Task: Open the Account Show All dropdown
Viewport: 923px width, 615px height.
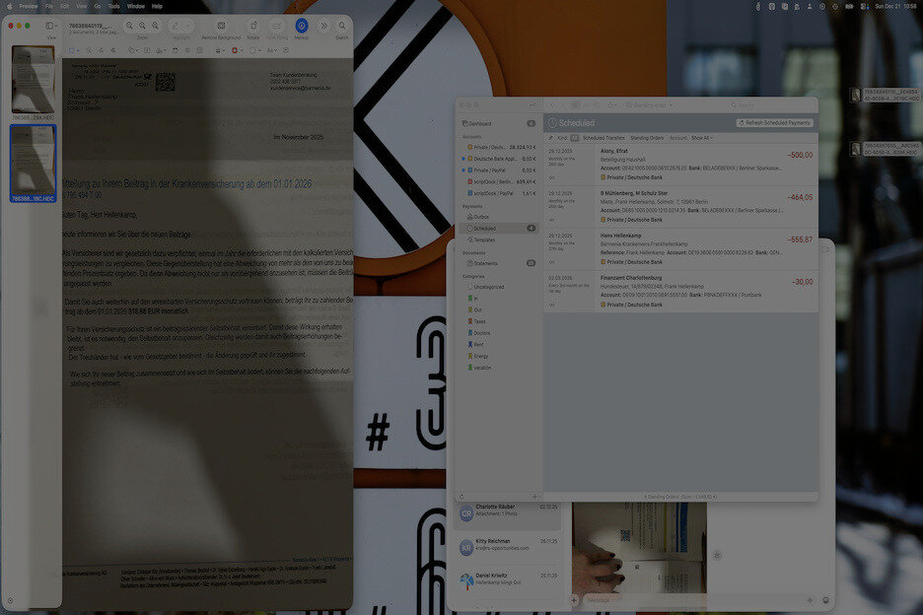Action: (x=702, y=138)
